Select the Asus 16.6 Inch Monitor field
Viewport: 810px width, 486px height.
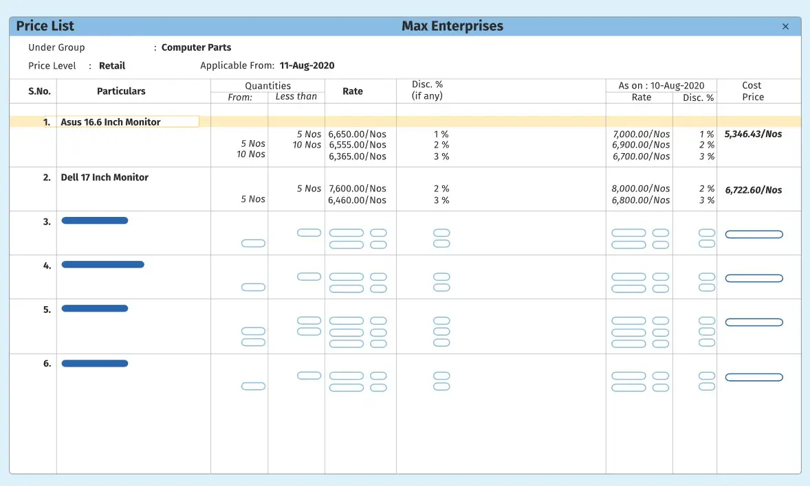click(129, 122)
